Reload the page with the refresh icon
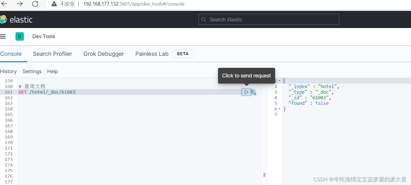Screen dimensions: 411x185 point(35,4)
